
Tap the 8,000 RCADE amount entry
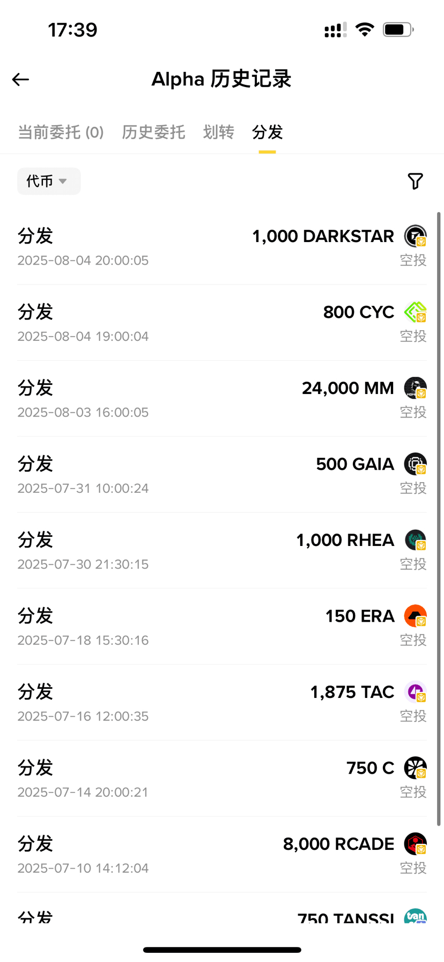(x=338, y=844)
